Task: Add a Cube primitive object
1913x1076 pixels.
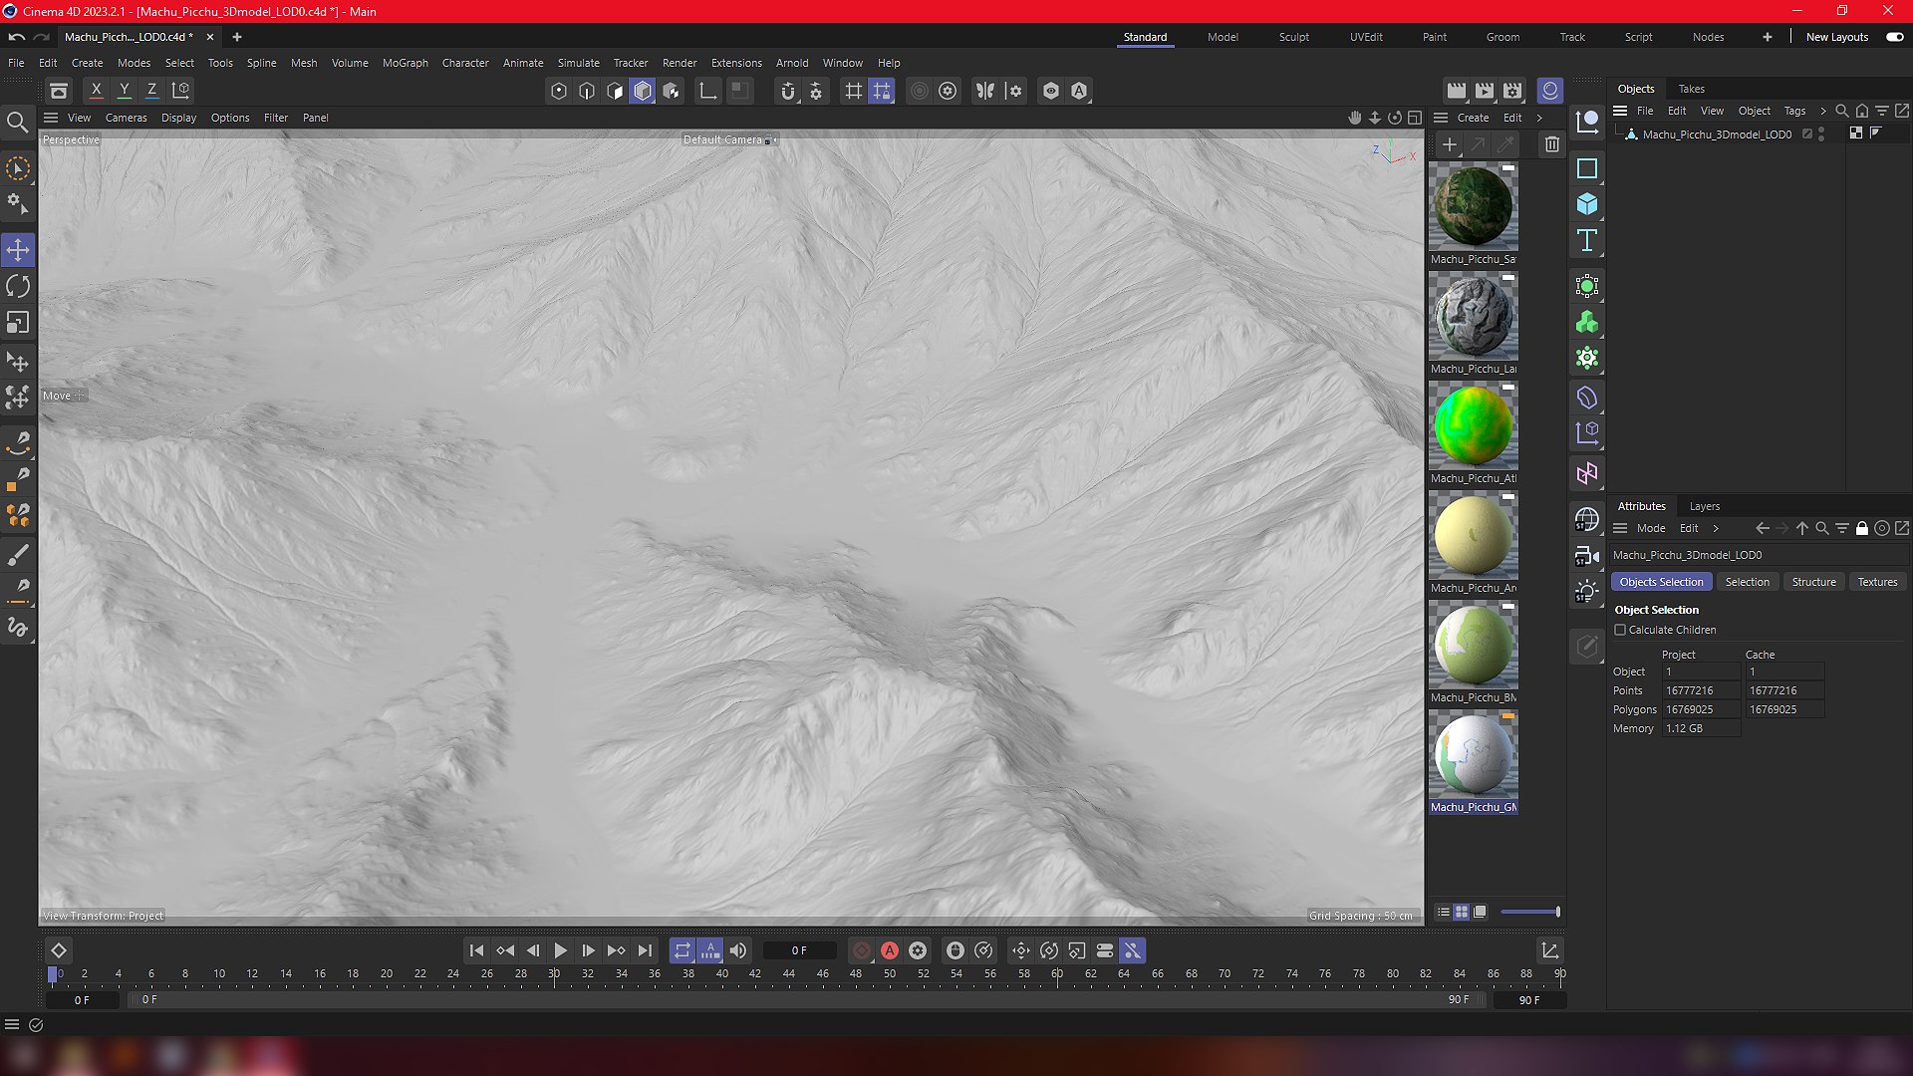Action: [1587, 204]
